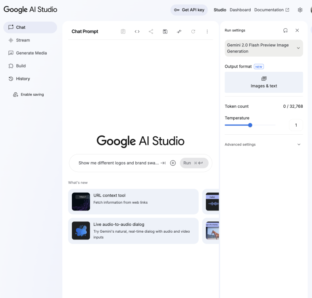312x298 pixels.
Task: Switch to the Studio top tab
Action: 220,10
